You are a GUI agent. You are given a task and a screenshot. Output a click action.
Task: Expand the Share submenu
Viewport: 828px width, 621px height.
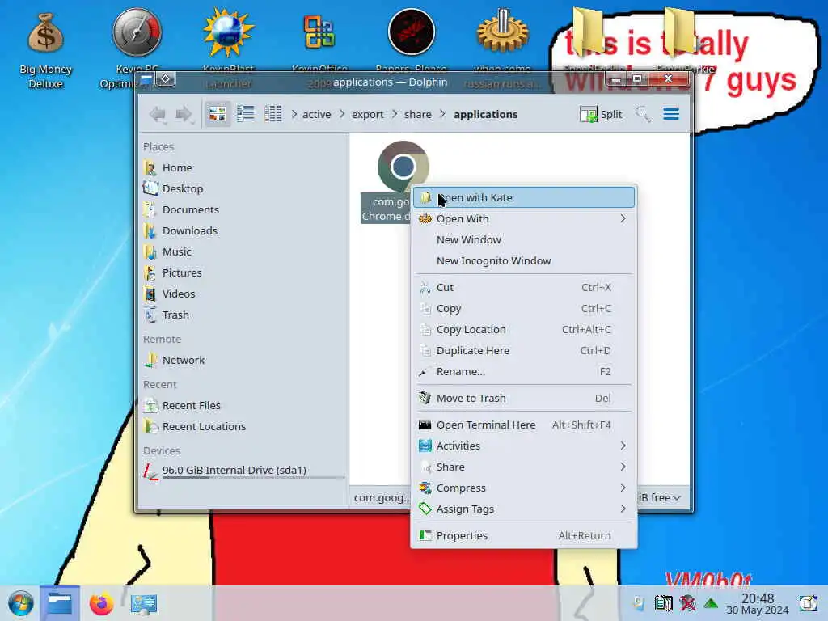pyautogui.click(x=524, y=467)
